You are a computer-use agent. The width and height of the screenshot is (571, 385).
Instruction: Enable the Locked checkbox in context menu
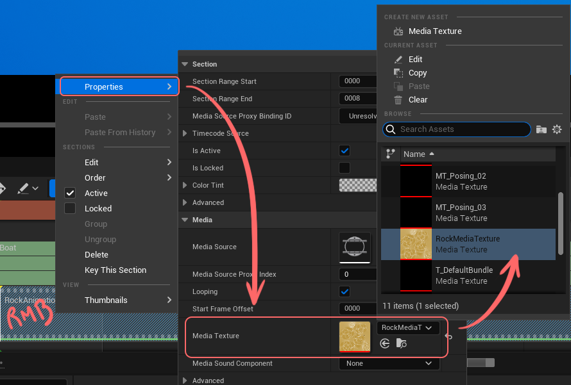[x=71, y=209]
